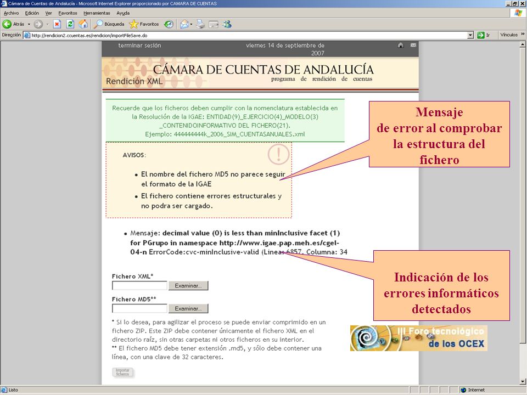This screenshot has height=395, width=527.
Task: Click the Windows flag logo icon
Action: (518, 13)
